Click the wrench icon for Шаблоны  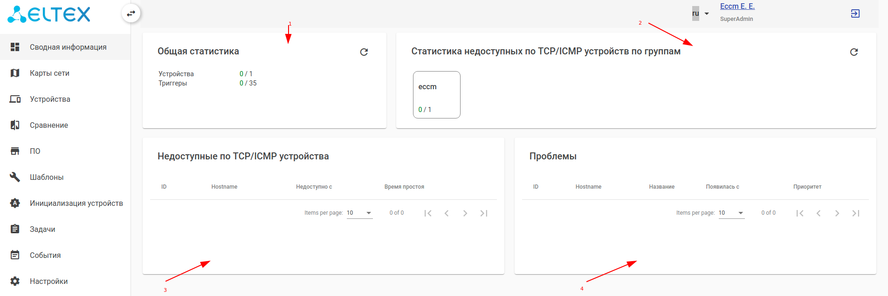(15, 177)
